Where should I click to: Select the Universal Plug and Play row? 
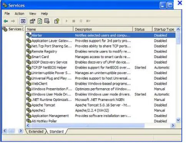pyautogui.click(x=101, y=78)
